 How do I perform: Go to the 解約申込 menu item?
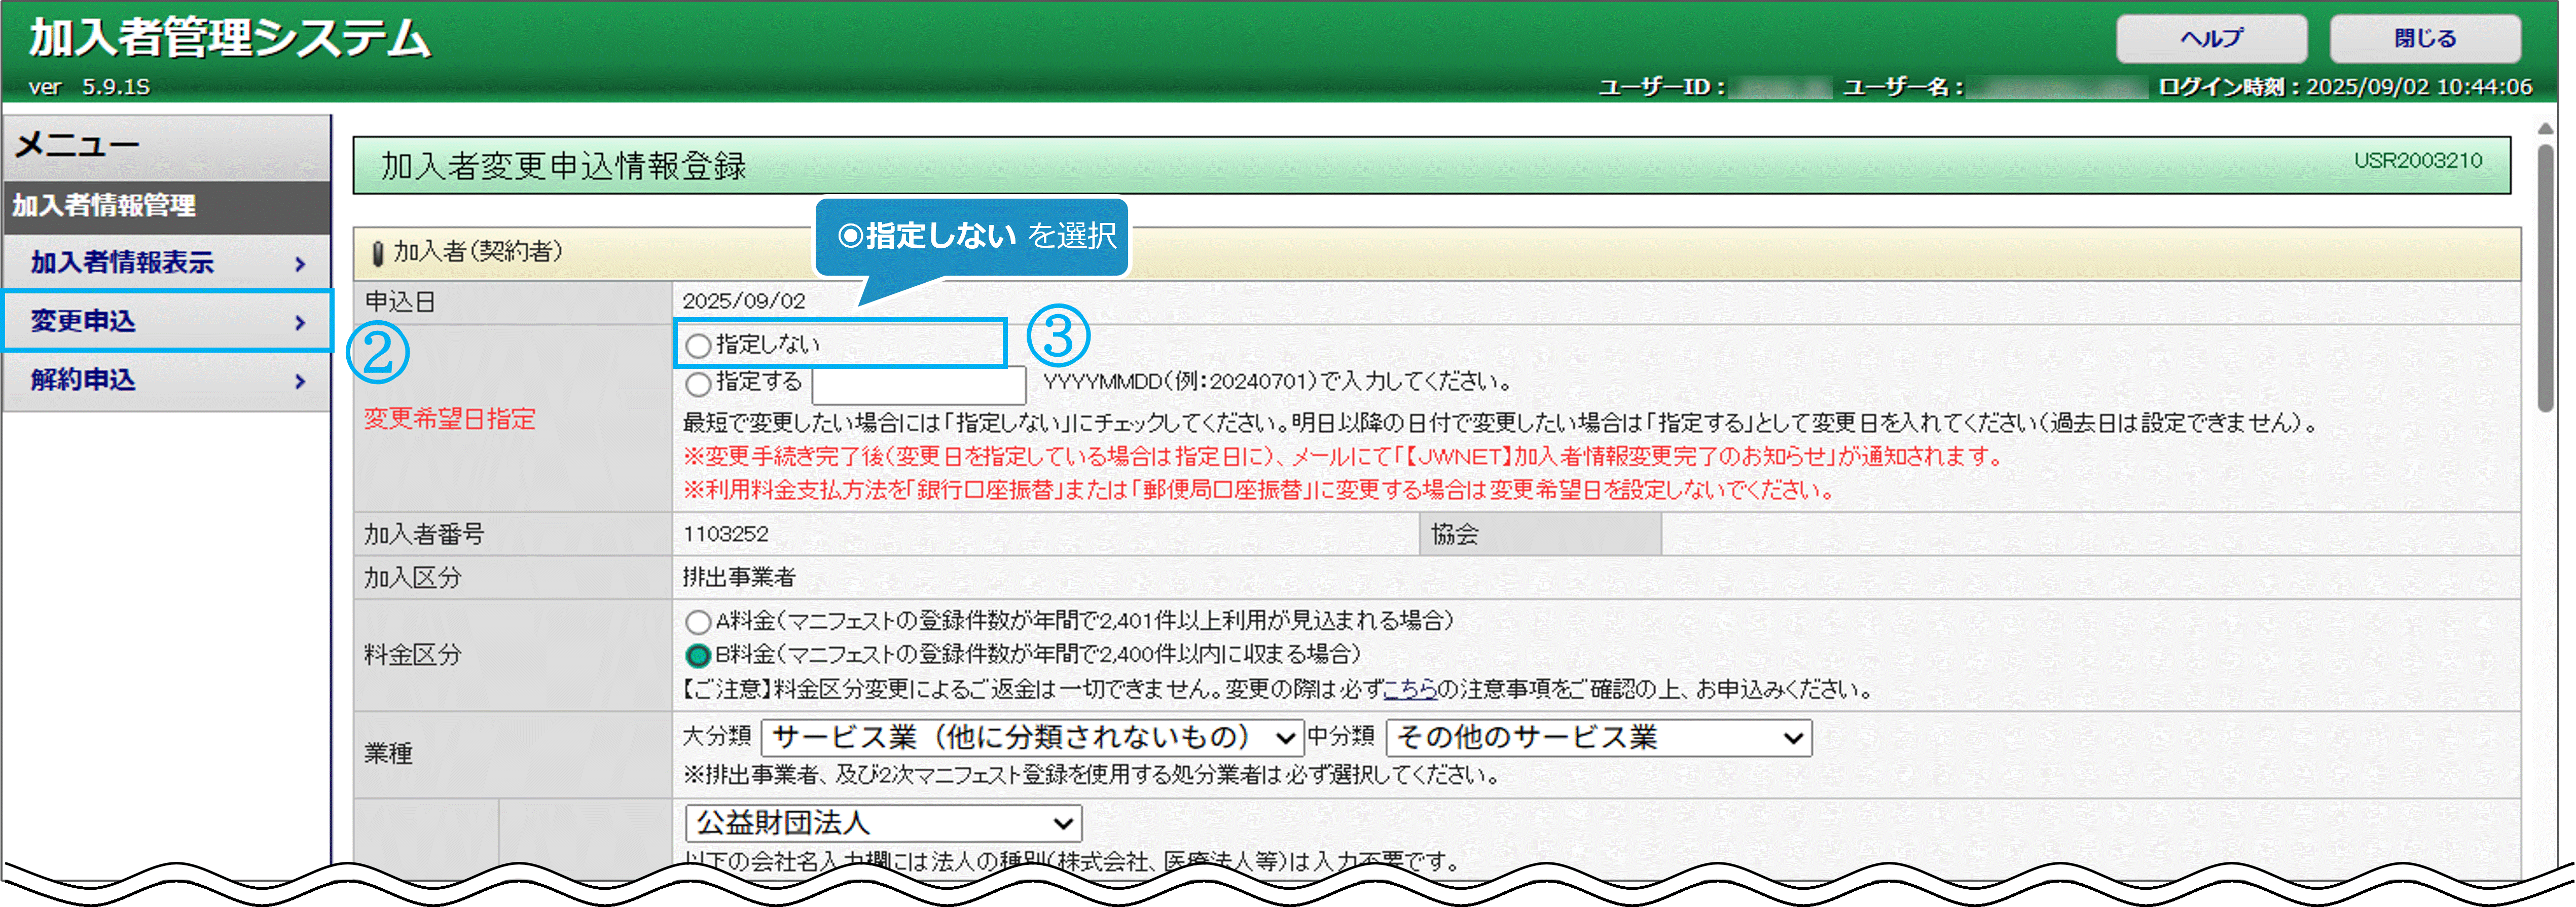point(83,381)
